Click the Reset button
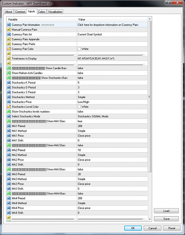The image size is (185, 235). coord(172,228)
